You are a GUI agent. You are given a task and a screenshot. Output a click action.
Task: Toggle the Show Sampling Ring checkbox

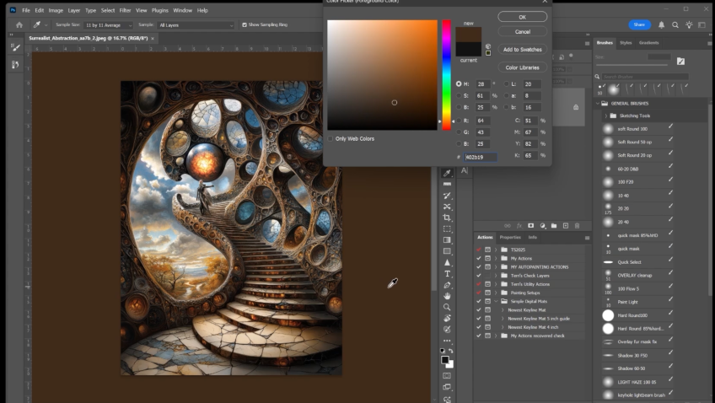pyautogui.click(x=244, y=25)
